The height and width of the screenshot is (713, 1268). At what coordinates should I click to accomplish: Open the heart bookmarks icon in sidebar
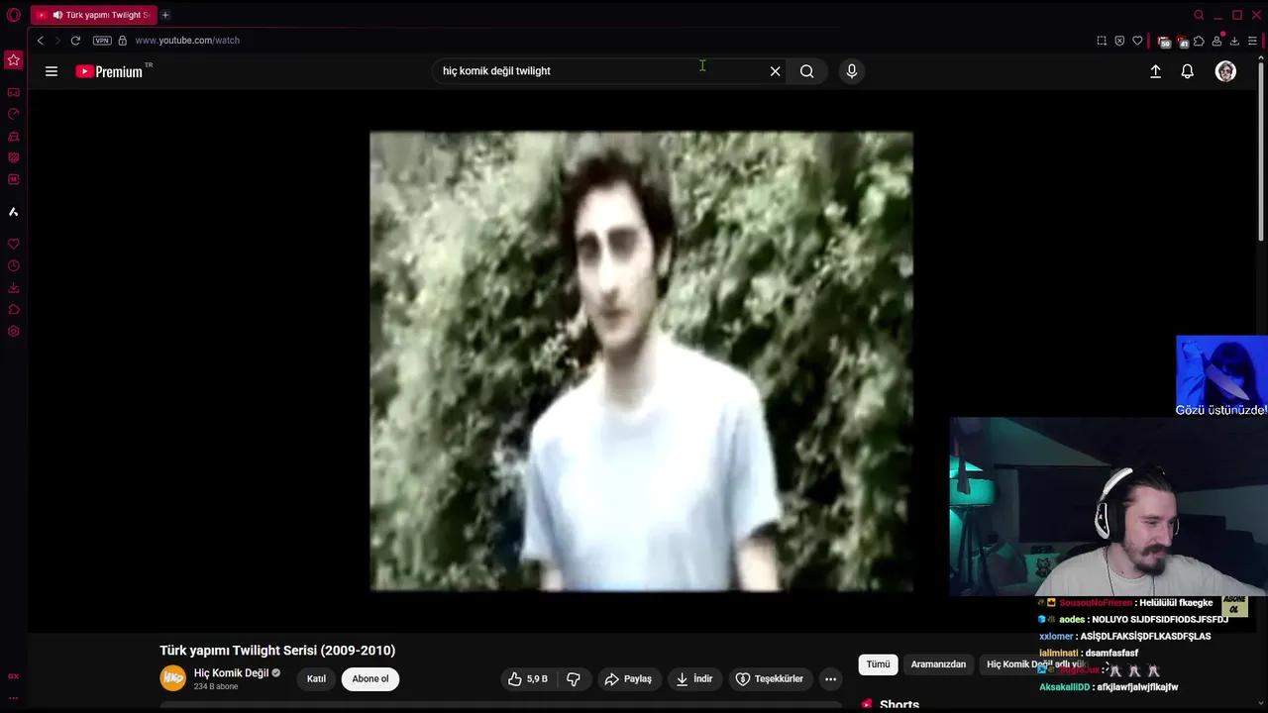pos(14,244)
